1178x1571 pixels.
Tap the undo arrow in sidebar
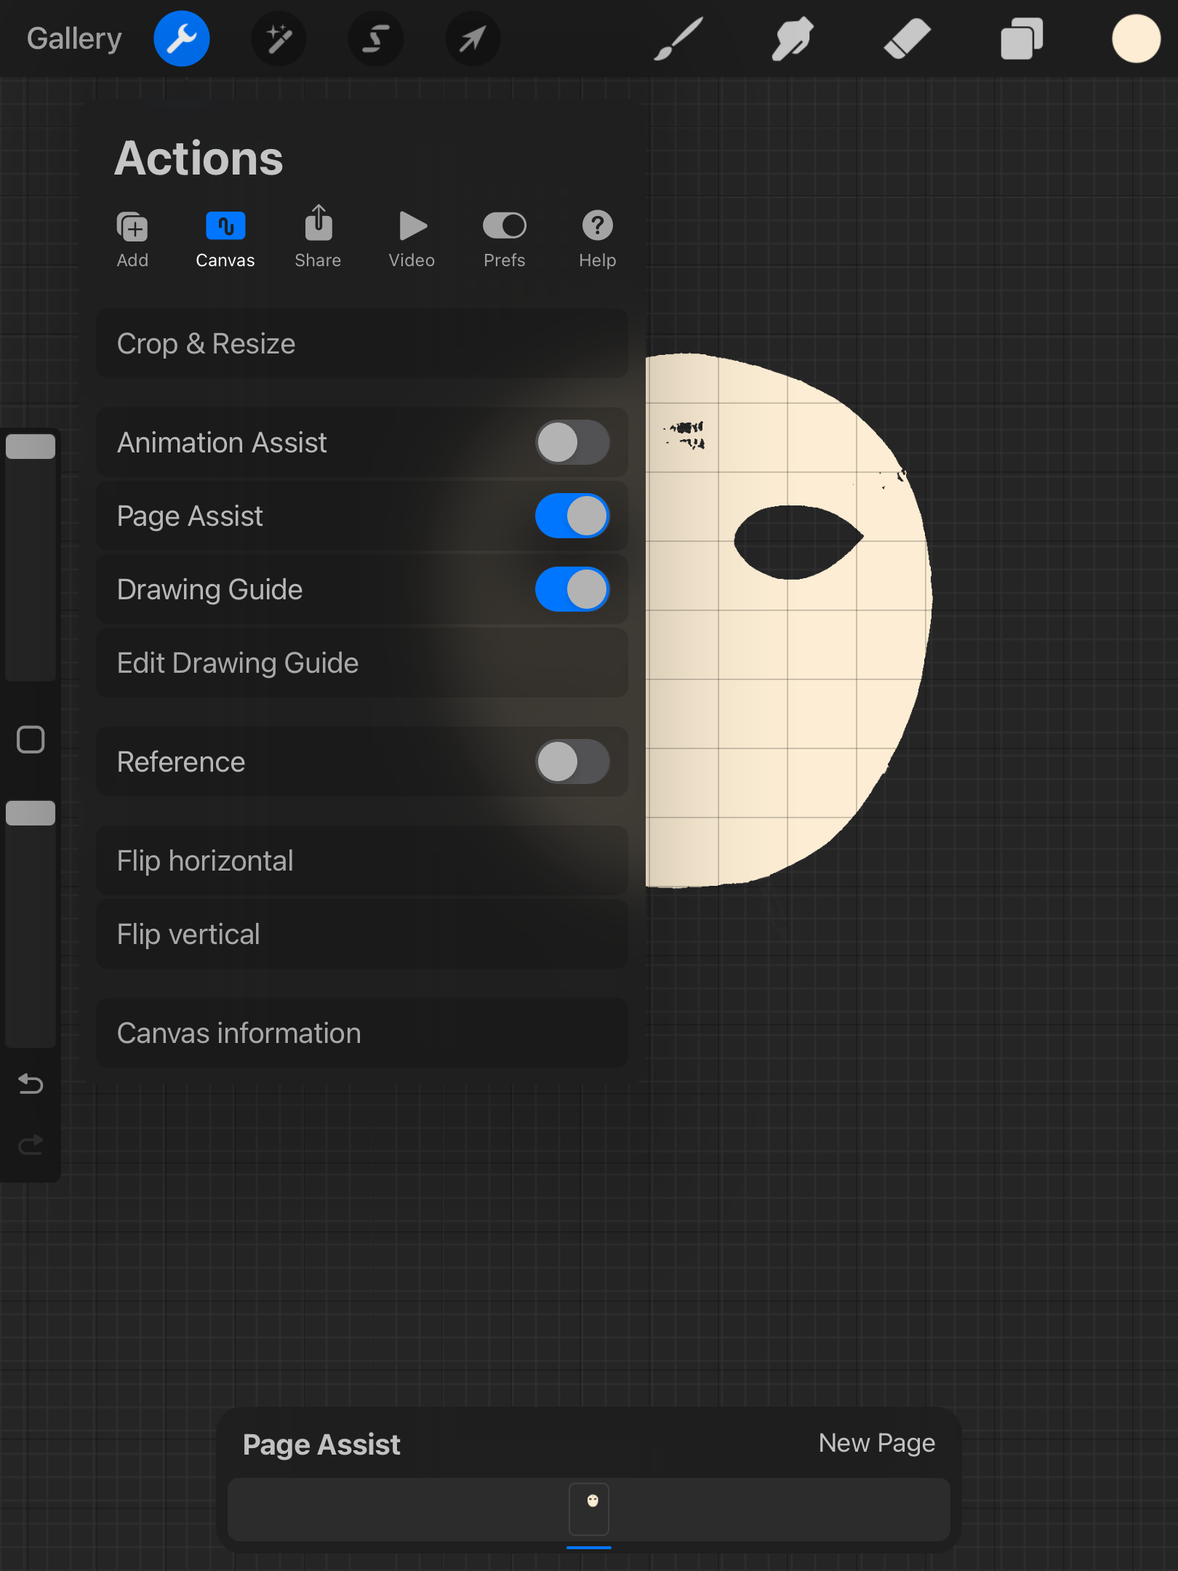coord(31,1084)
